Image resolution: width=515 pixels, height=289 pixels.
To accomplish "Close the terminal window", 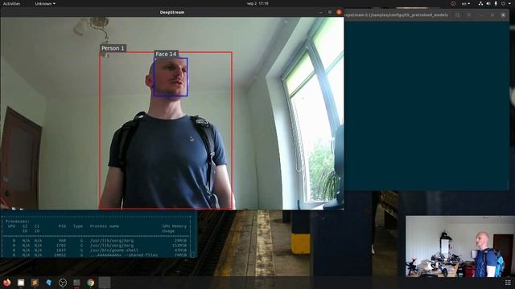I will coord(503,15).
